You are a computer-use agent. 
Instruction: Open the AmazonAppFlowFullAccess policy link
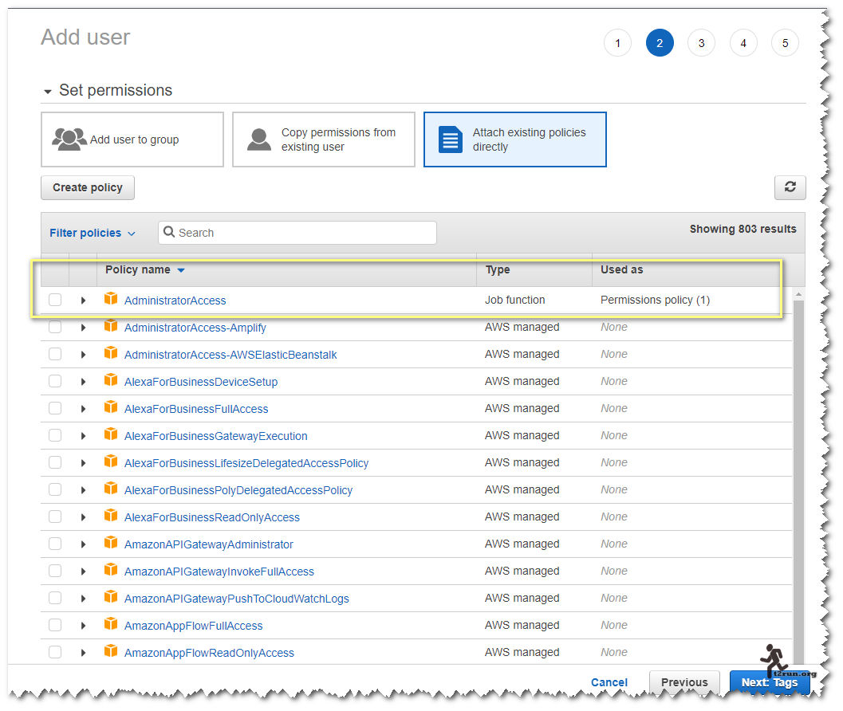tap(194, 626)
